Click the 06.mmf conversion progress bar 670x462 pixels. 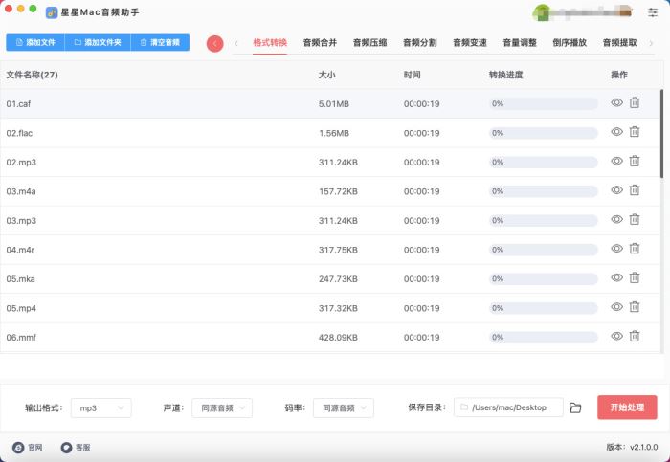[x=543, y=338]
